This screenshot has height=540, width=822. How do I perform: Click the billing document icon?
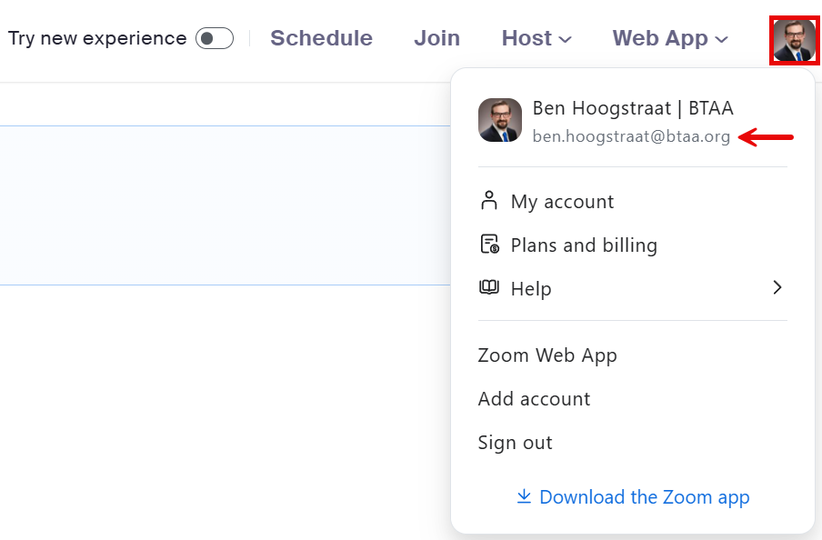[489, 245]
